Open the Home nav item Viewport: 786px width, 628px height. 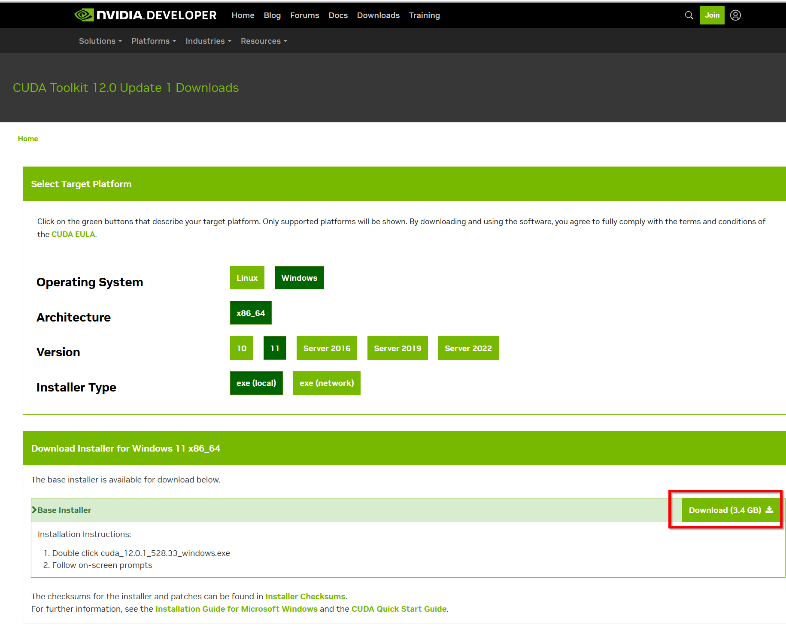click(x=243, y=15)
